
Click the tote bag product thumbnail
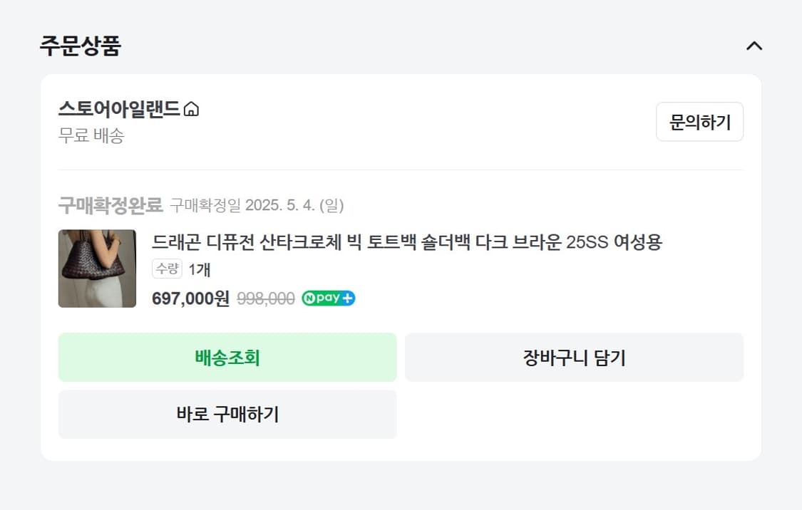tap(97, 269)
